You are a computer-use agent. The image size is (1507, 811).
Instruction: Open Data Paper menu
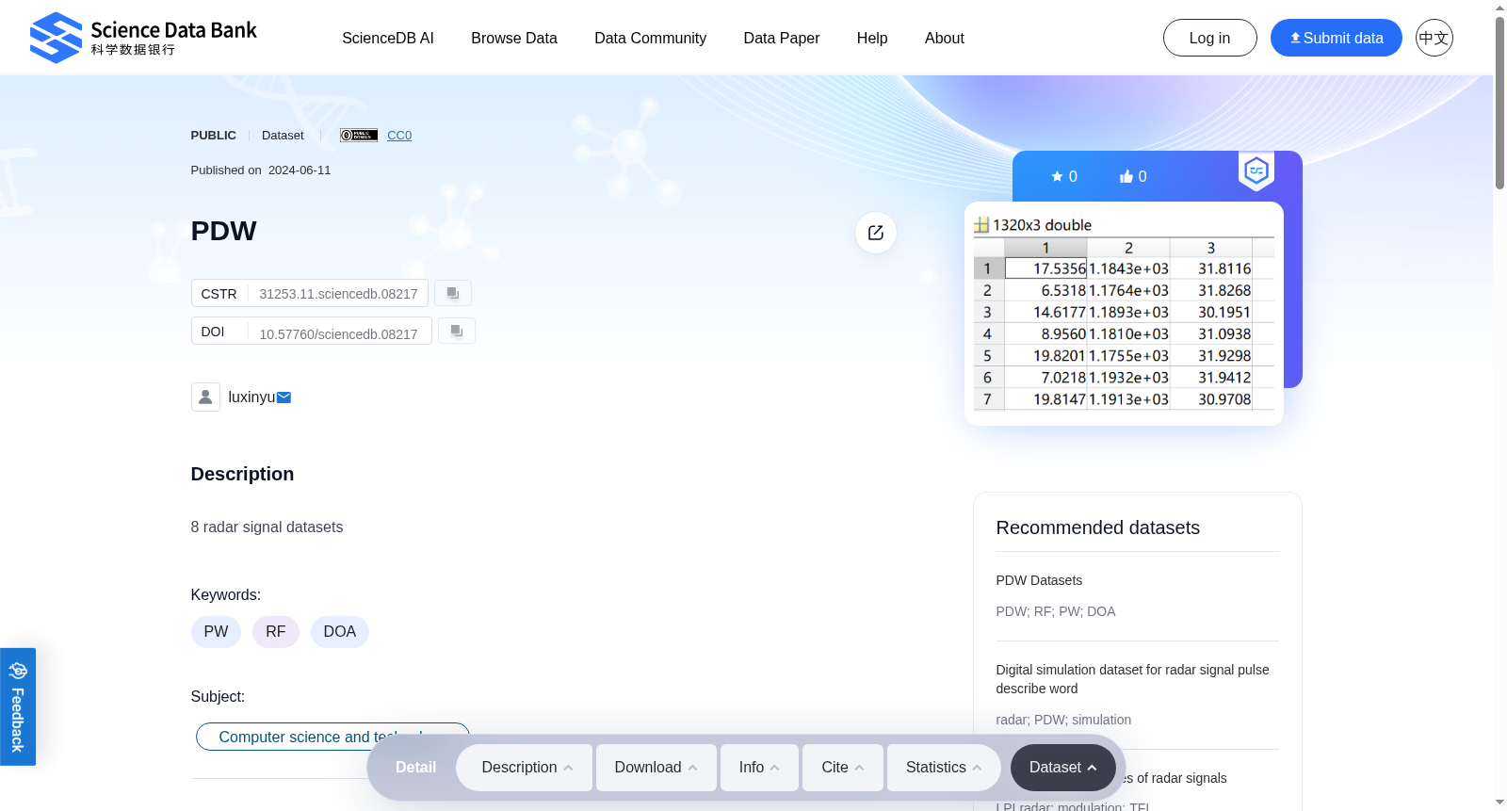(x=782, y=38)
